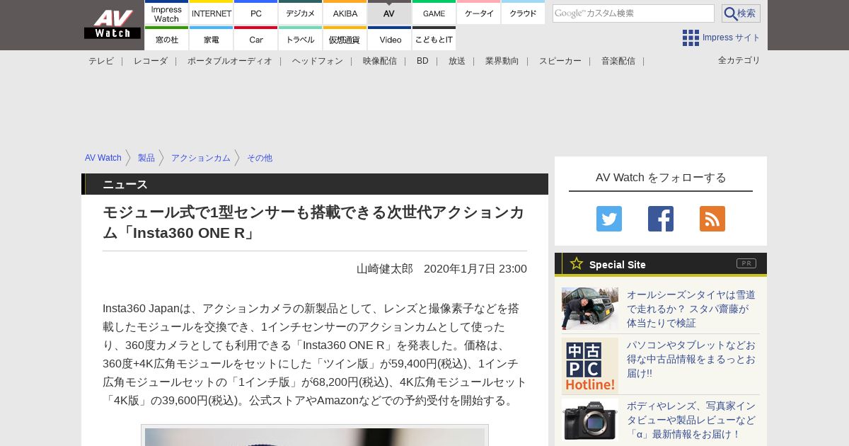Open the Sony α camera thumbnail

(590, 420)
